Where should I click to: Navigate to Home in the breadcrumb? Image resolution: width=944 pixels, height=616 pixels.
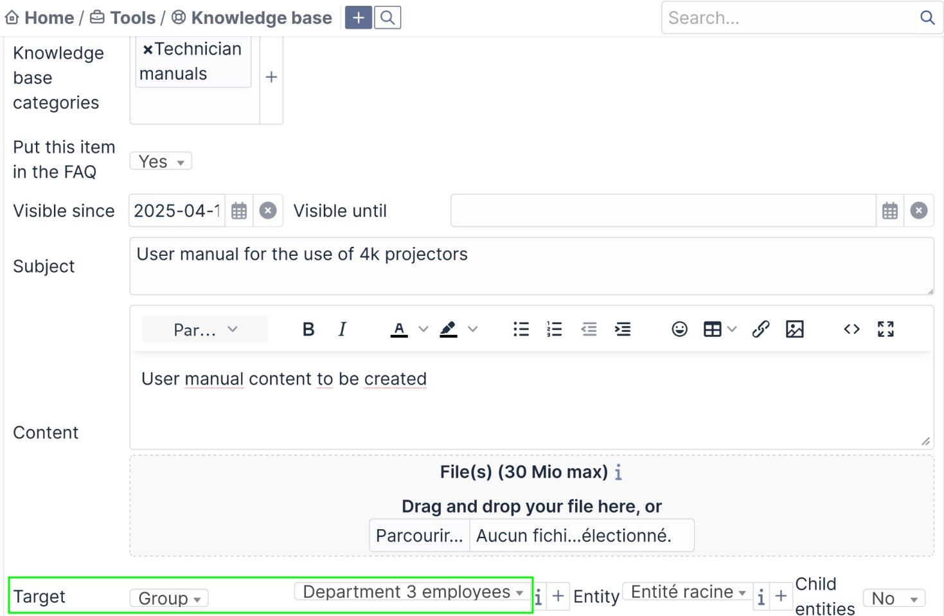click(48, 18)
